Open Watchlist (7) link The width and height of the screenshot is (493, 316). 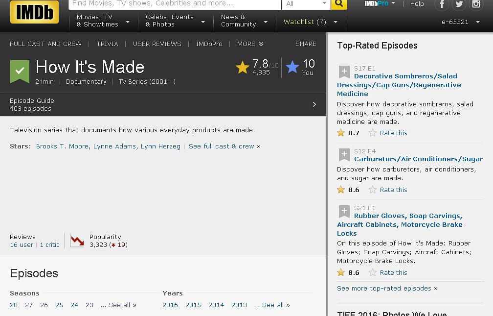305,22
